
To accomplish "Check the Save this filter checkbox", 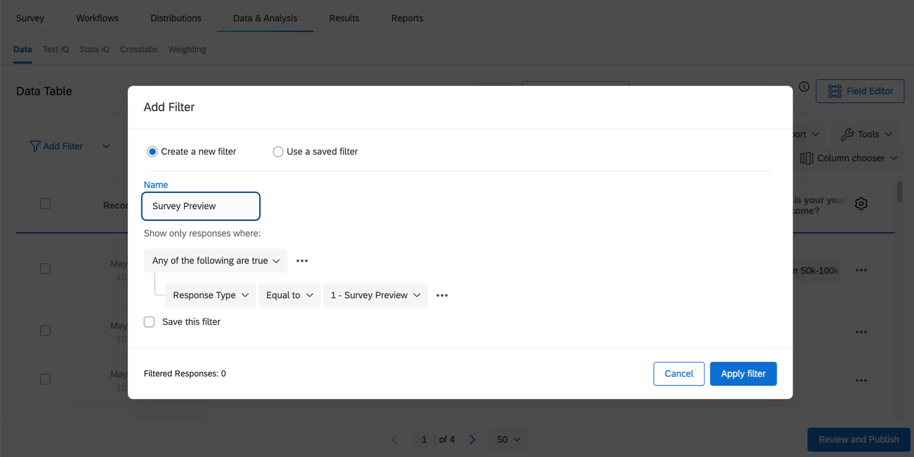I will click(149, 322).
